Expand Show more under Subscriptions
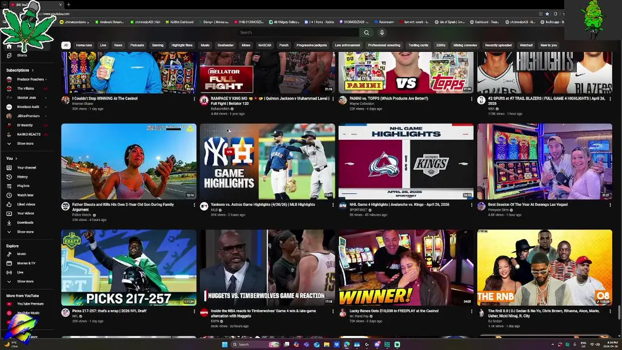Screen dimensions: 622x350 click(x=25, y=143)
